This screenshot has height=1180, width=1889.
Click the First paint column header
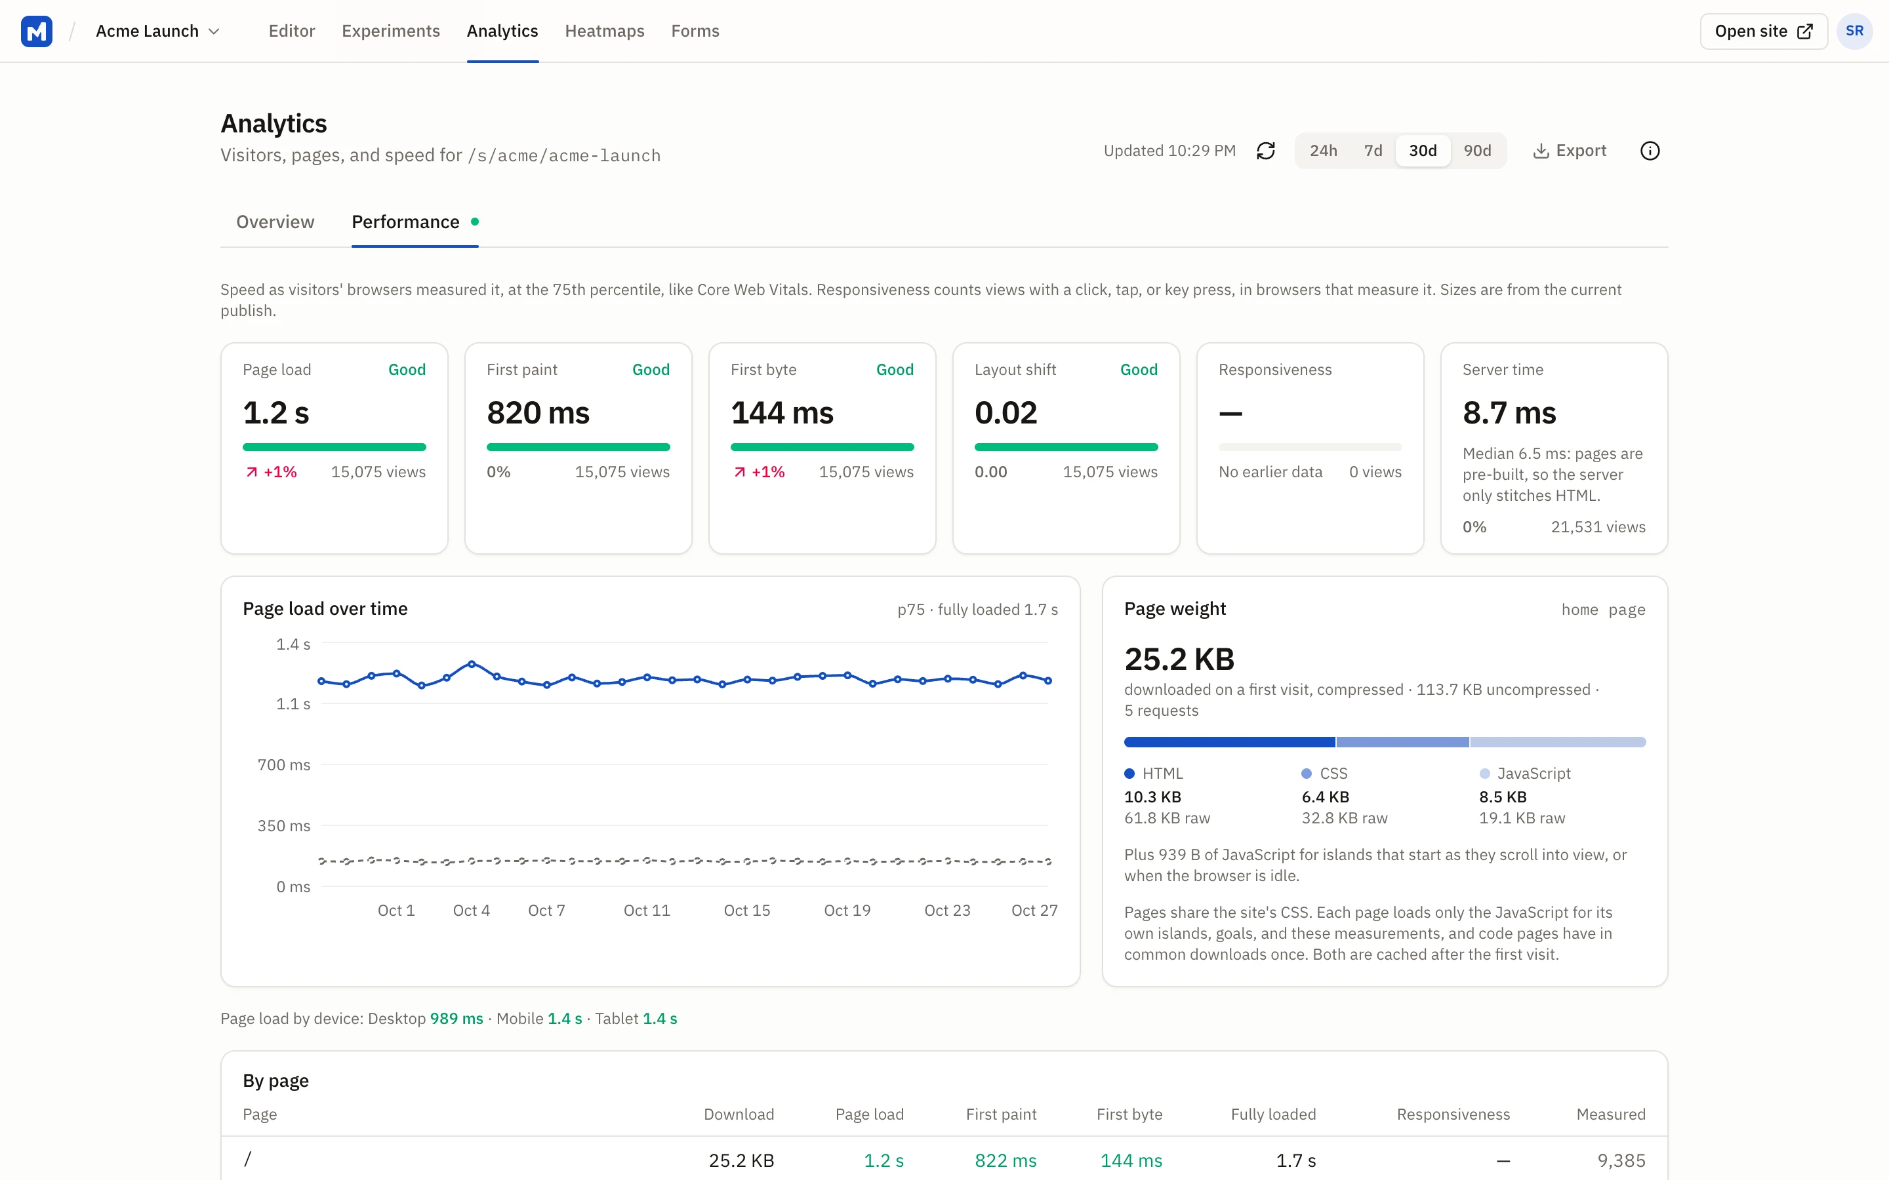[1001, 1114]
